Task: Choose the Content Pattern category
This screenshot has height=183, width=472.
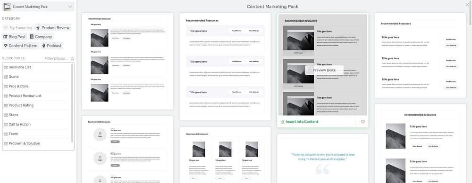Action: 20,46
